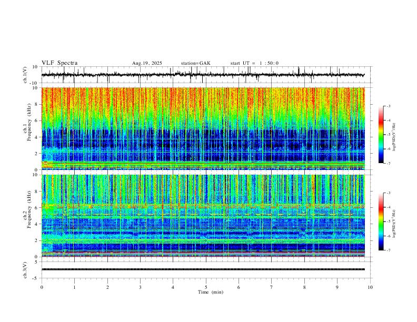Click the "-5" tick on ch.1 colorbar

[x=389, y=135]
